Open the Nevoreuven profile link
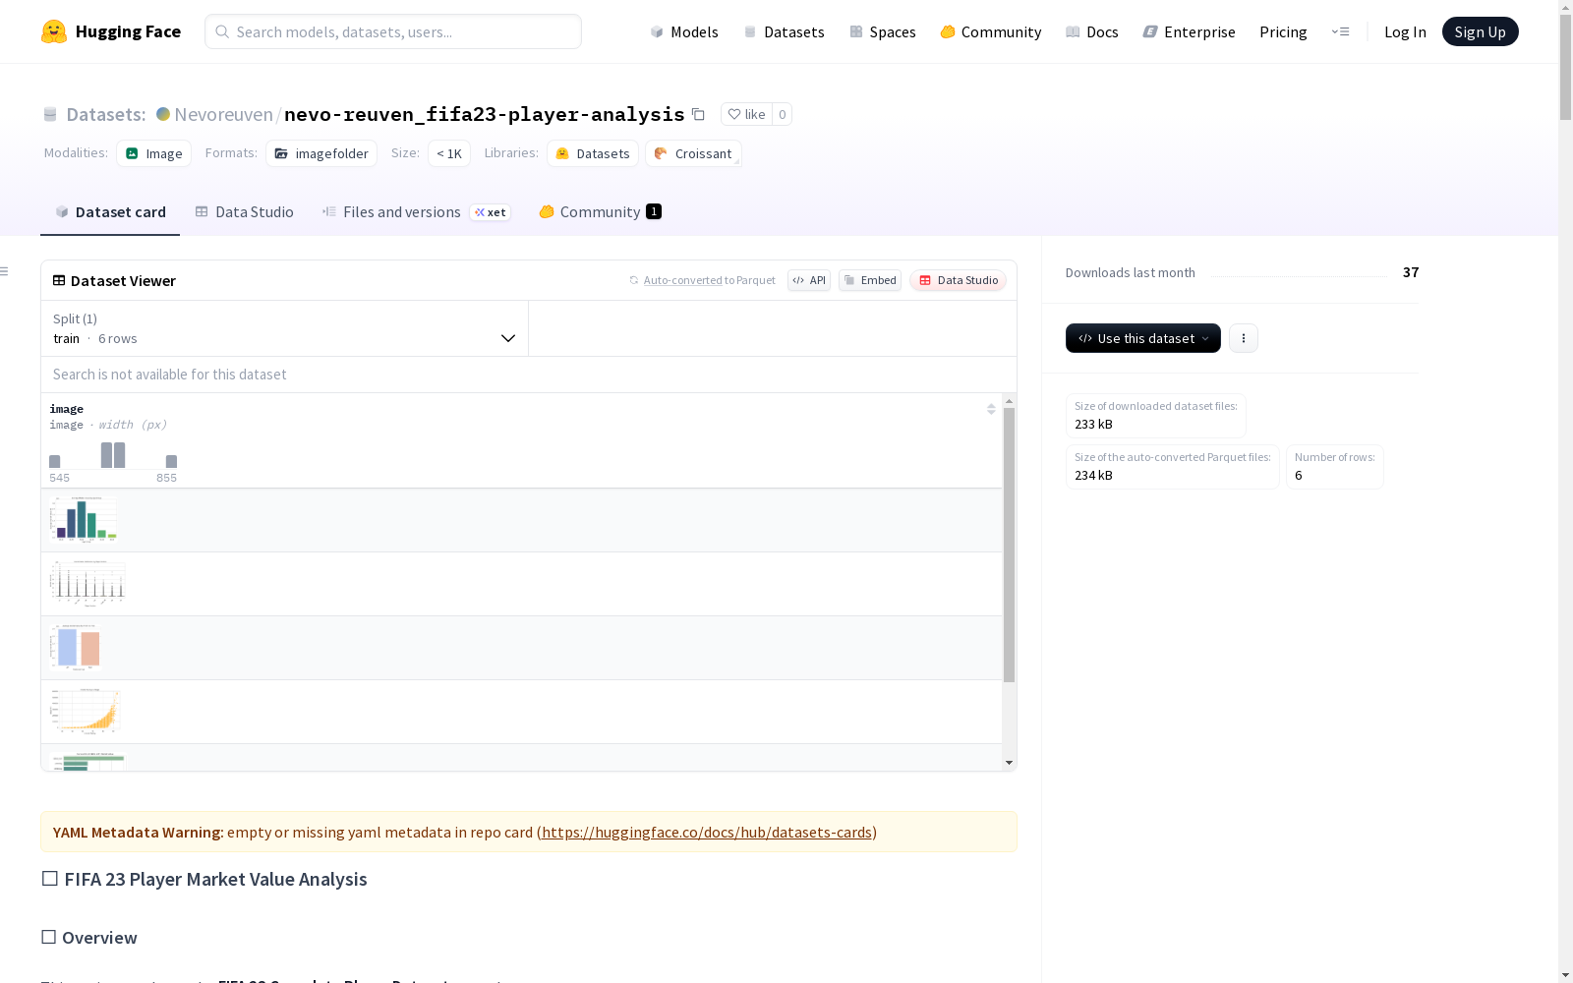 [223, 114]
